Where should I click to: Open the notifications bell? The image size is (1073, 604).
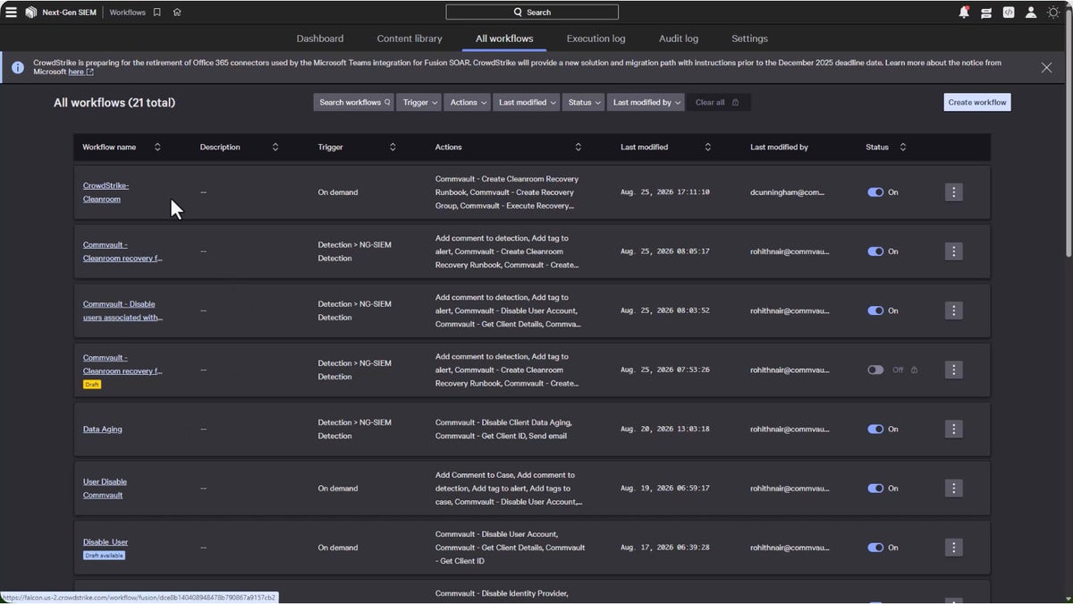point(964,13)
